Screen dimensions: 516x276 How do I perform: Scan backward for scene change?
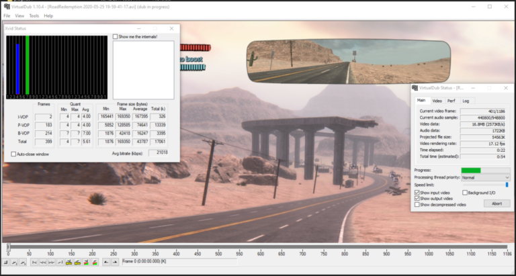(86, 262)
